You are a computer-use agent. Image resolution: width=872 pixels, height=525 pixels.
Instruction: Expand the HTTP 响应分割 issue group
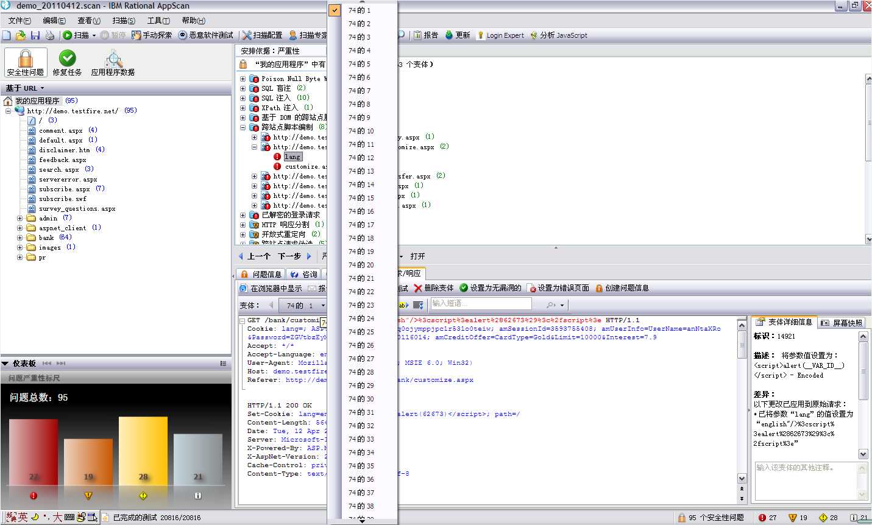click(243, 225)
